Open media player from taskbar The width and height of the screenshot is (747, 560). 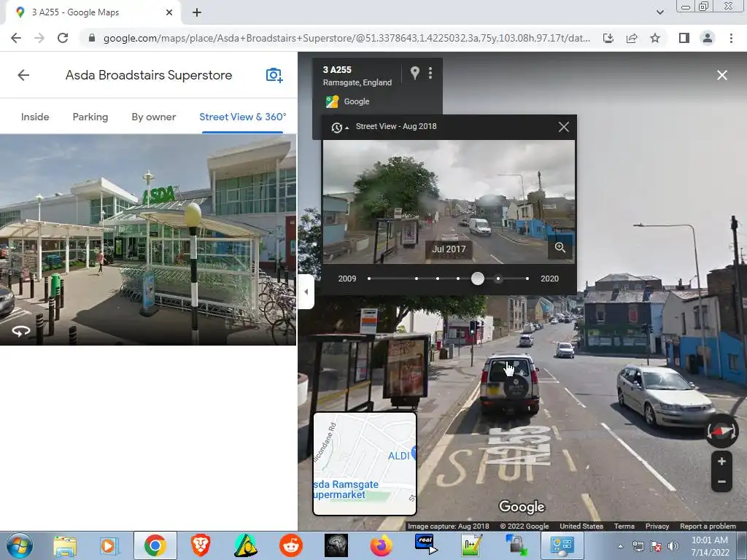[109, 545]
